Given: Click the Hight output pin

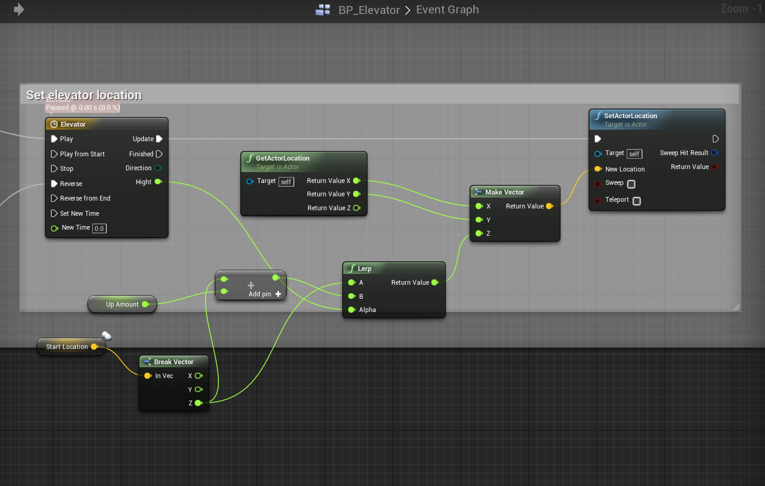Looking at the screenshot, I should [158, 182].
